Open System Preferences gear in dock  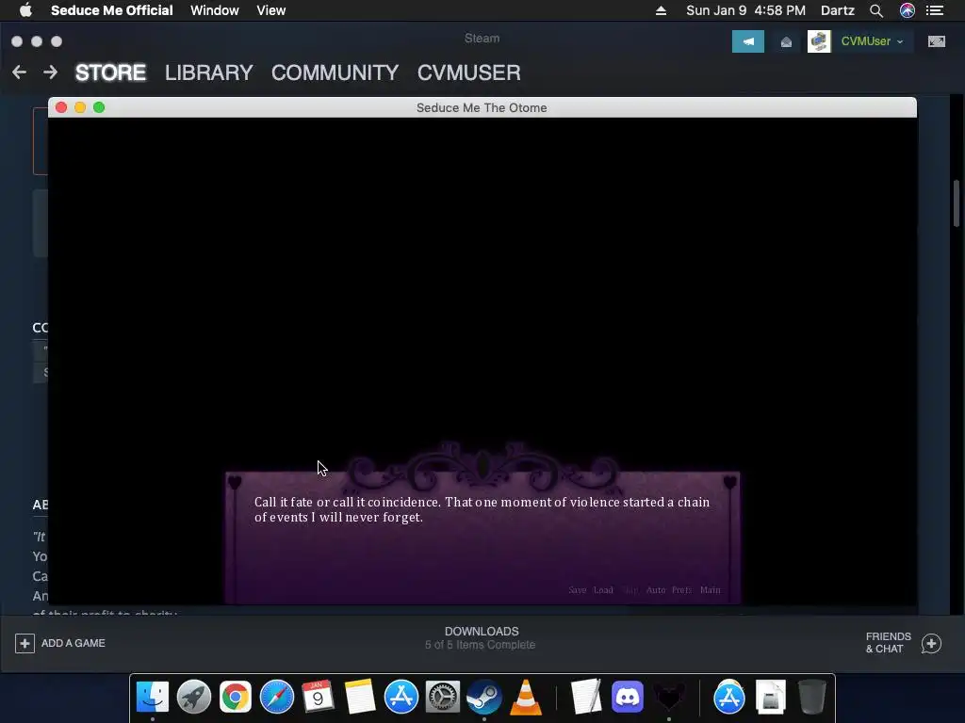[x=443, y=698]
